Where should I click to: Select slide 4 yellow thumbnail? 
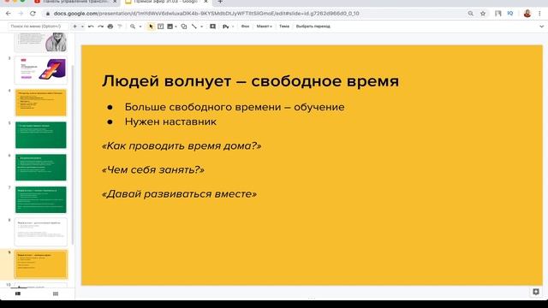[x=41, y=103]
